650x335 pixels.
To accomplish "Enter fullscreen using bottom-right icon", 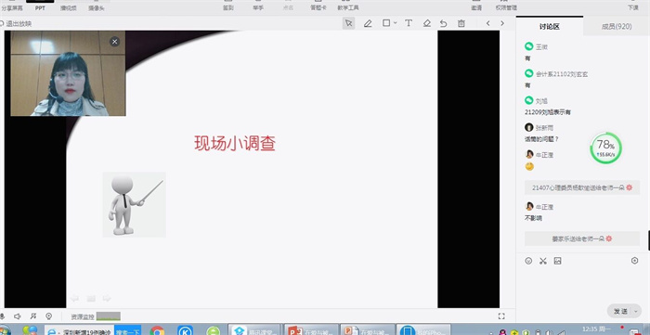I will coord(501,316).
